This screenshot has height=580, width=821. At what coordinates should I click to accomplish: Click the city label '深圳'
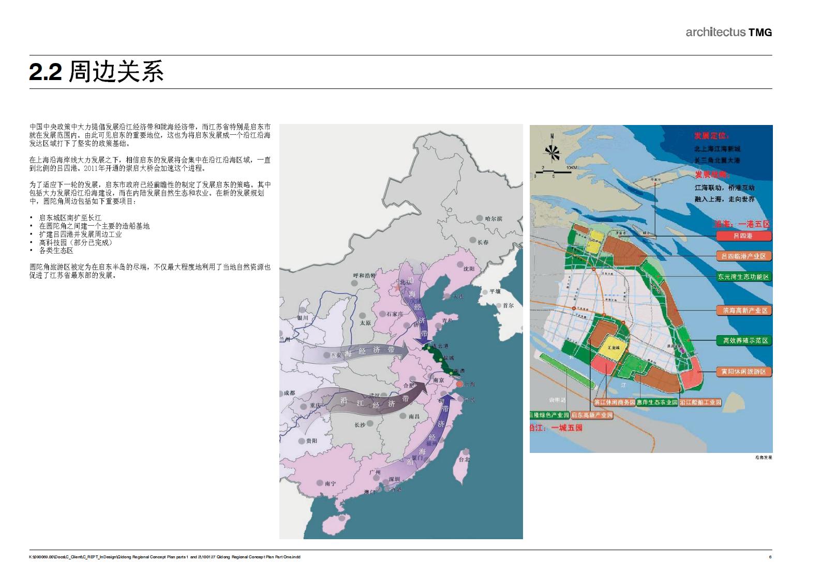pos(395,480)
